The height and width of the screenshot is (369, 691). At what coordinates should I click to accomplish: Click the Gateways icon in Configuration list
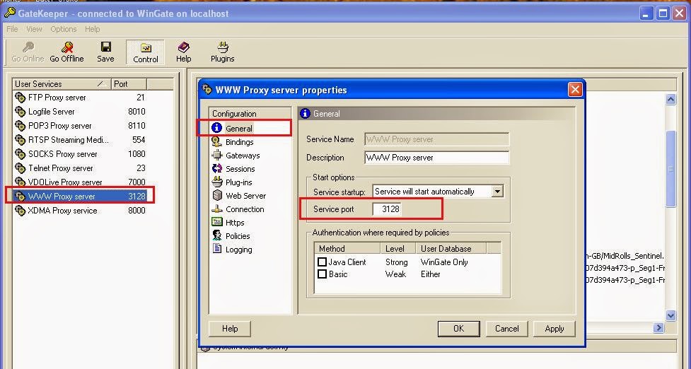tap(216, 155)
